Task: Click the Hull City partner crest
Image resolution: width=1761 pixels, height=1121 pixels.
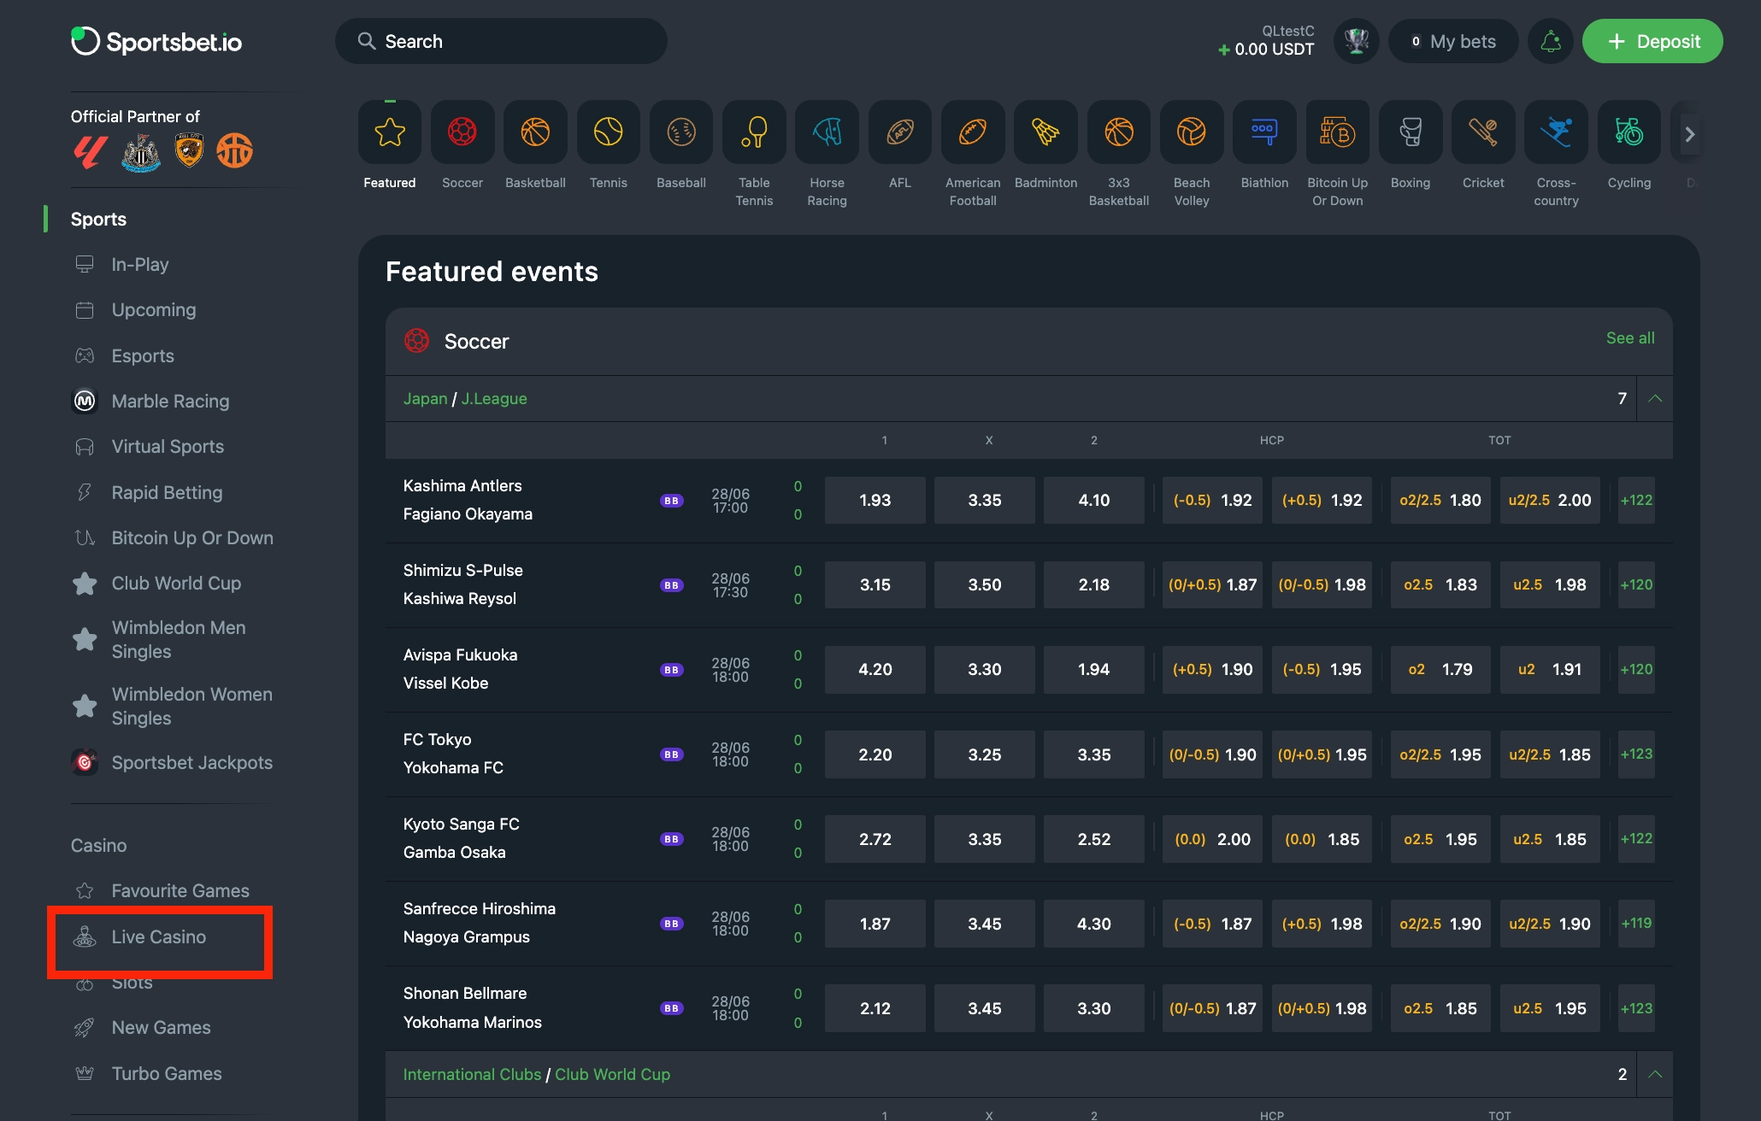Action: pyautogui.click(x=189, y=150)
